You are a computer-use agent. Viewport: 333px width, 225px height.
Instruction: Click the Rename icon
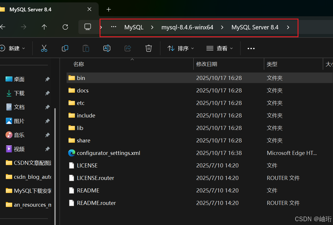coord(107,48)
